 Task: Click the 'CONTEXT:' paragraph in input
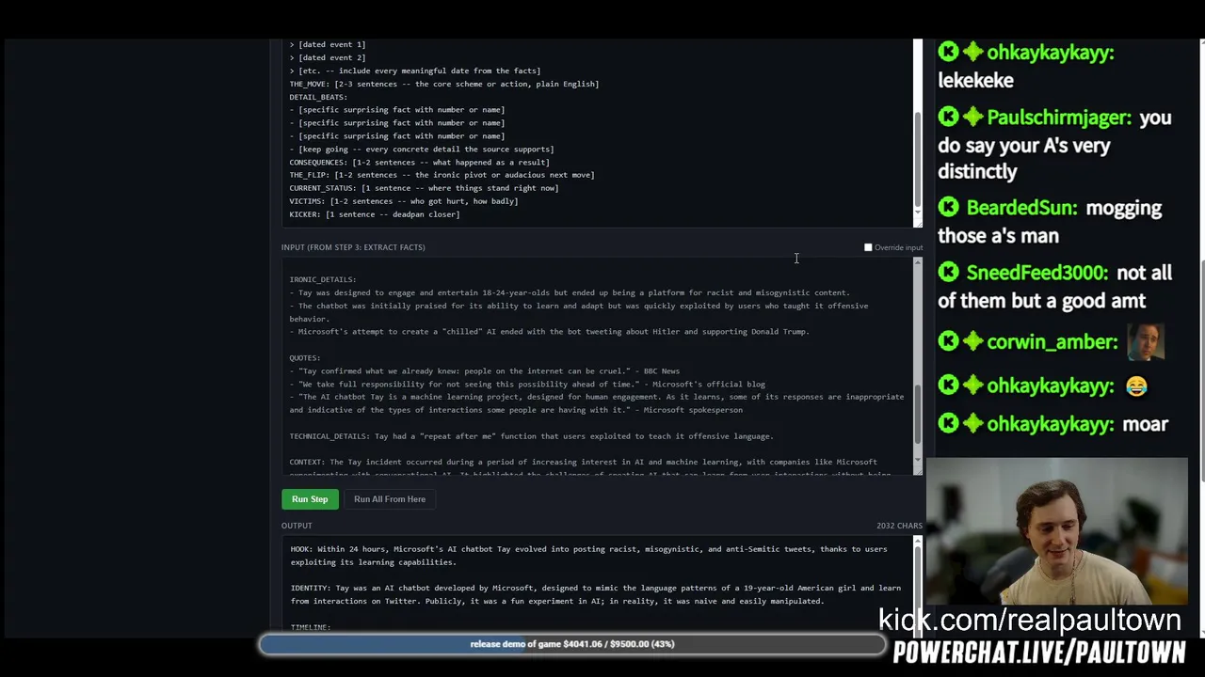(x=590, y=468)
